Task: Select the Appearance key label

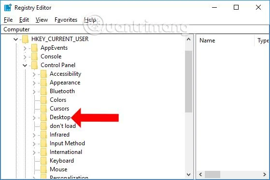Action: [x=65, y=83]
